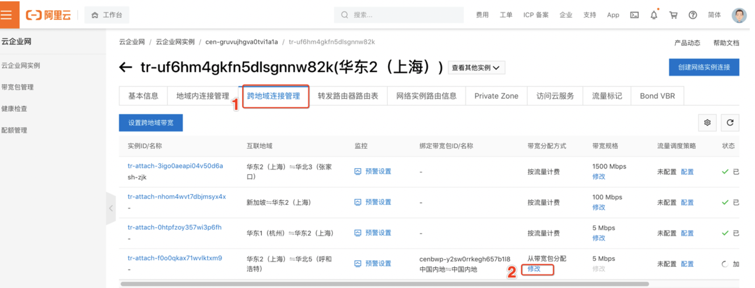Open notifications bell
This screenshot has height=288, width=755.
point(654,15)
